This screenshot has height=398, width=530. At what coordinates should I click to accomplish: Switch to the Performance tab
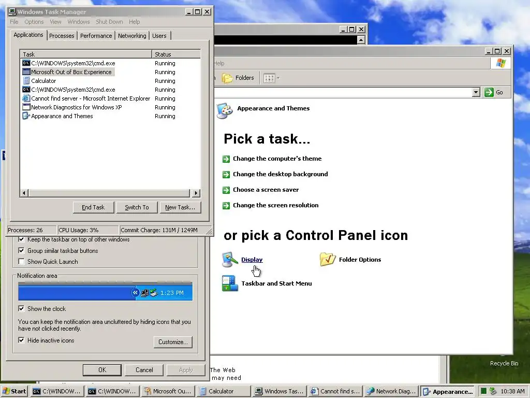[96, 36]
